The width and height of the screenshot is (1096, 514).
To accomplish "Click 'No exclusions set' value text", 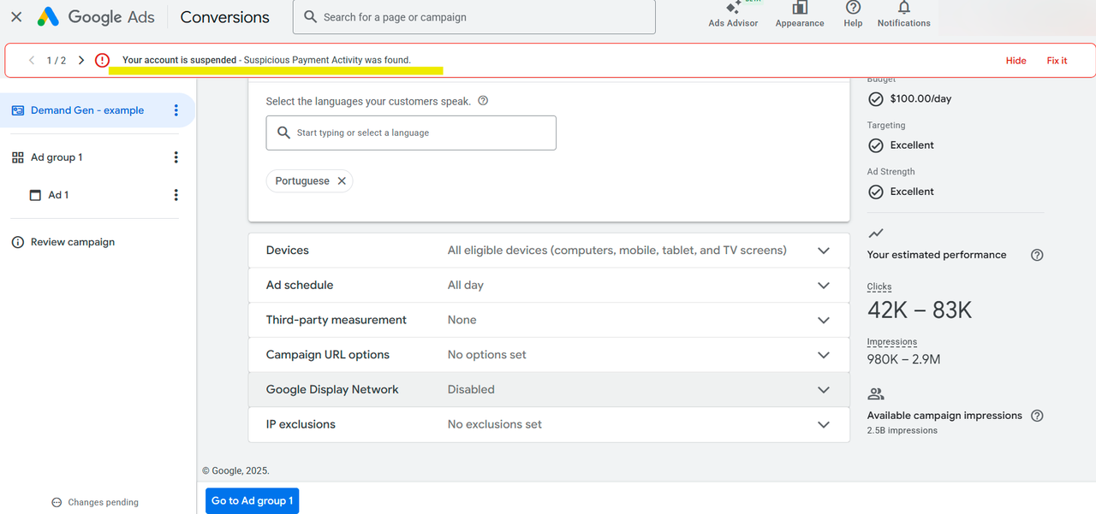I will click(x=495, y=424).
